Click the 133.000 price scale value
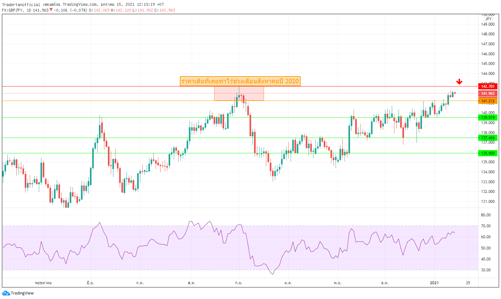This screenshot has height=299, width=501. coord(488,182)
